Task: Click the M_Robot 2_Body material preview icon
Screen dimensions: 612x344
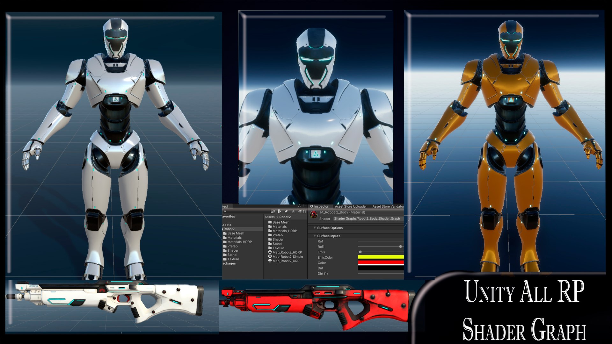Action: 314,215
